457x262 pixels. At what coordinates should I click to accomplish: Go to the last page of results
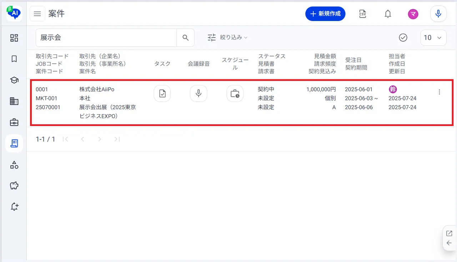coord(117,139)
